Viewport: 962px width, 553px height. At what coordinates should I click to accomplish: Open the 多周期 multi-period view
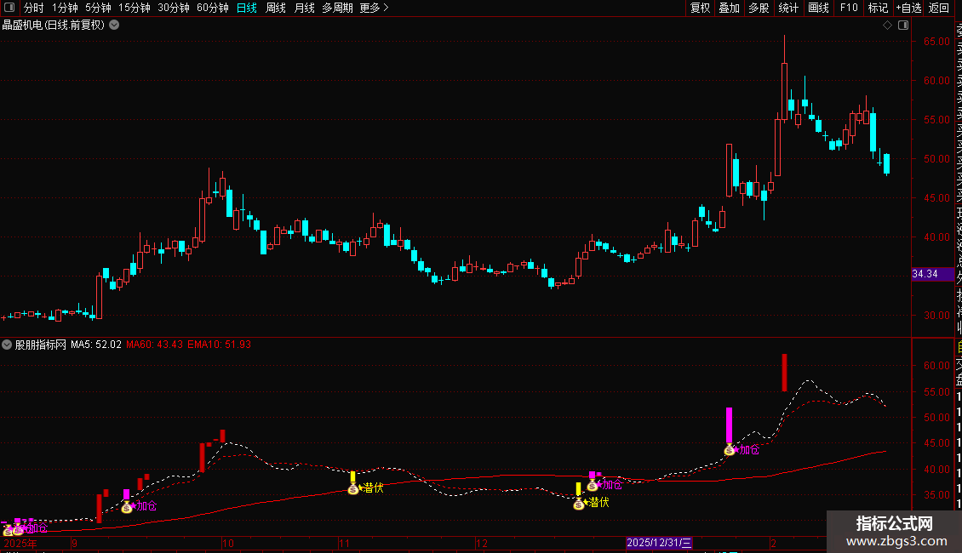337,8
